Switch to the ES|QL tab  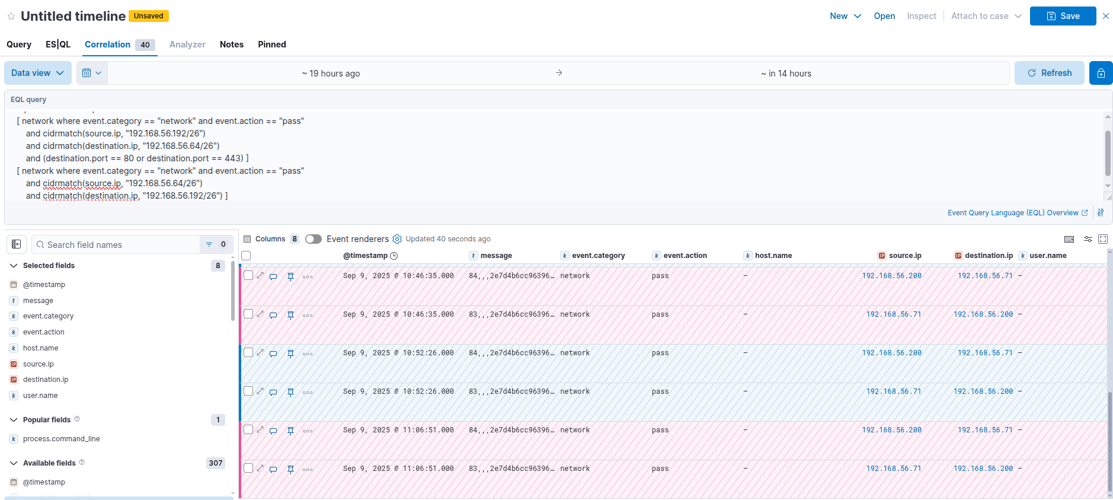click(58, 44)
